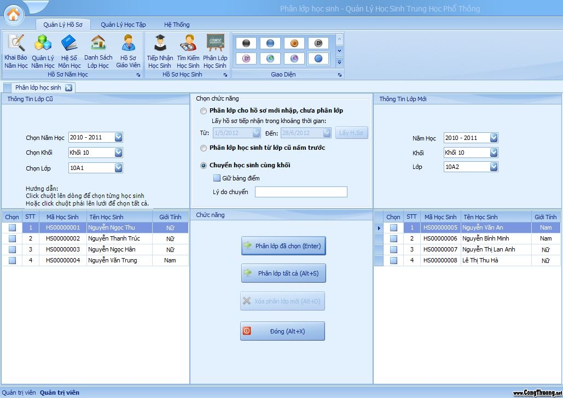This screenshot has width=563, height=398.
Task: Choose the purple square-arrow skin
Action: coord(246,58)
